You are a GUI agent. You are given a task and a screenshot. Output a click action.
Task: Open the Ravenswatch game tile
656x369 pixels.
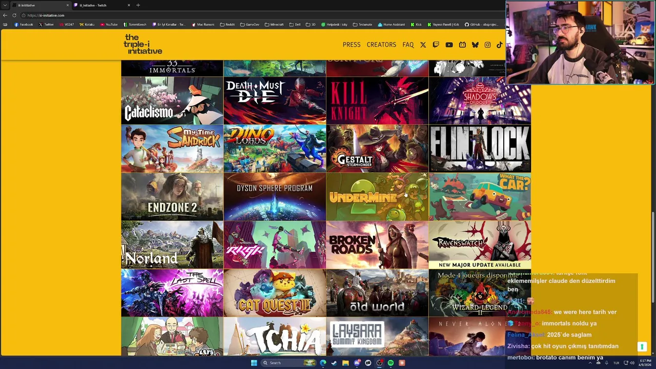[x=480, y=245]
